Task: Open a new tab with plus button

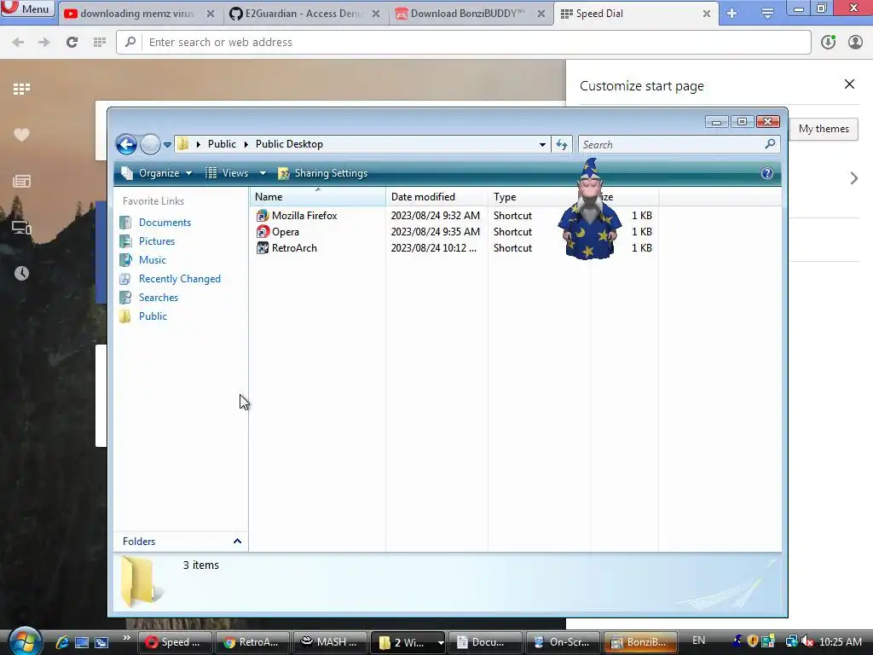Action: (731, 14)
